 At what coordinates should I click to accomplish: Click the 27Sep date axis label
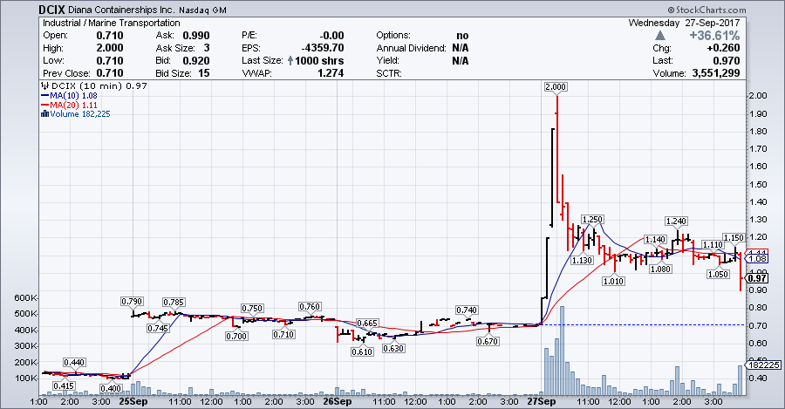pos(541,401)
